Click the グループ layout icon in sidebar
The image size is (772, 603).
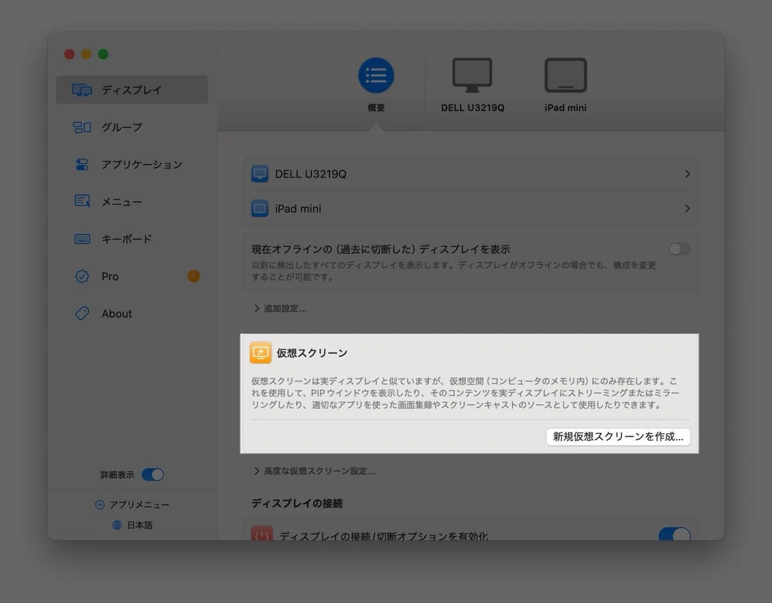tap(82, 127)
